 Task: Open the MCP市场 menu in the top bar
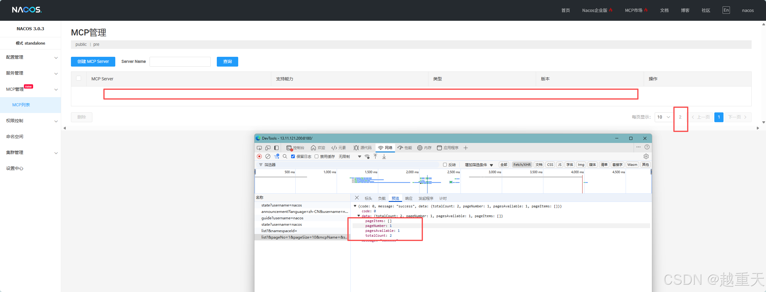[634, 10]
